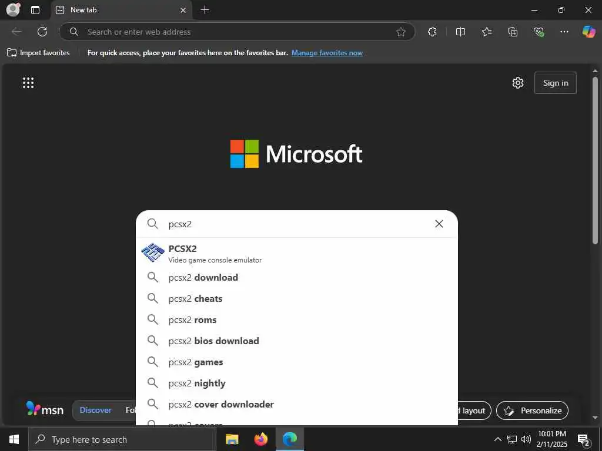Select the pcsx2 nightly suggestion

297,383
